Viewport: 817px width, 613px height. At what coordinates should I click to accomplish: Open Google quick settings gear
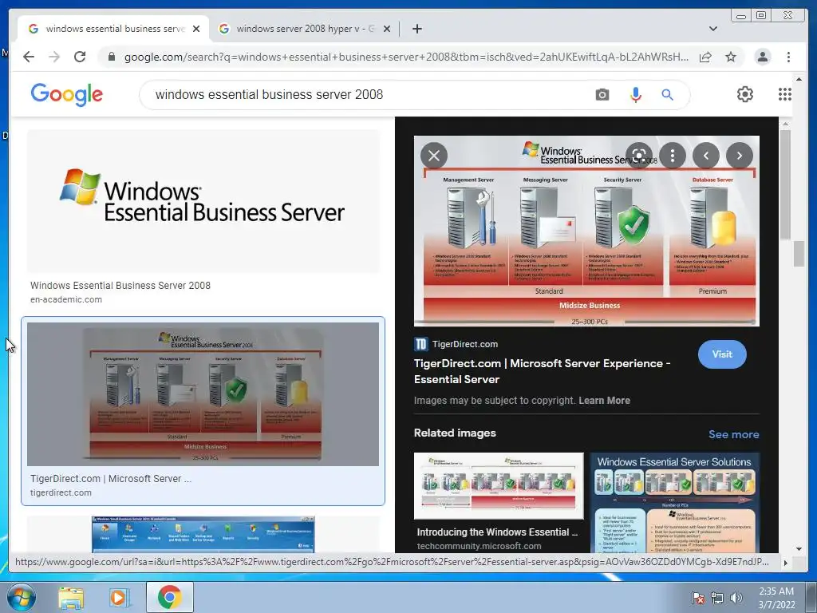pyautogui.click(x=745, y=94)
